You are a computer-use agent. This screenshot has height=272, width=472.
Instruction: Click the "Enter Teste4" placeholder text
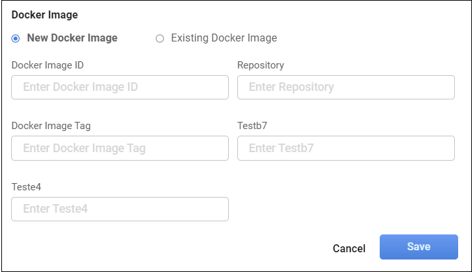pos(55,209)
